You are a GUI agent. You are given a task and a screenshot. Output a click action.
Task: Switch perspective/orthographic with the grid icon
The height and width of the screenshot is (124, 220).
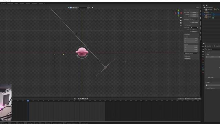(x=181, y=25)
